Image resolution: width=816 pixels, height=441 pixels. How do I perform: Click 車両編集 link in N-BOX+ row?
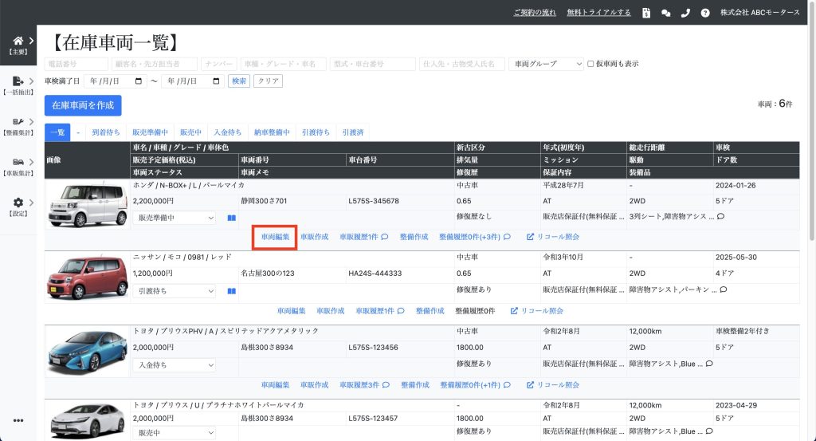click(275, 237)
